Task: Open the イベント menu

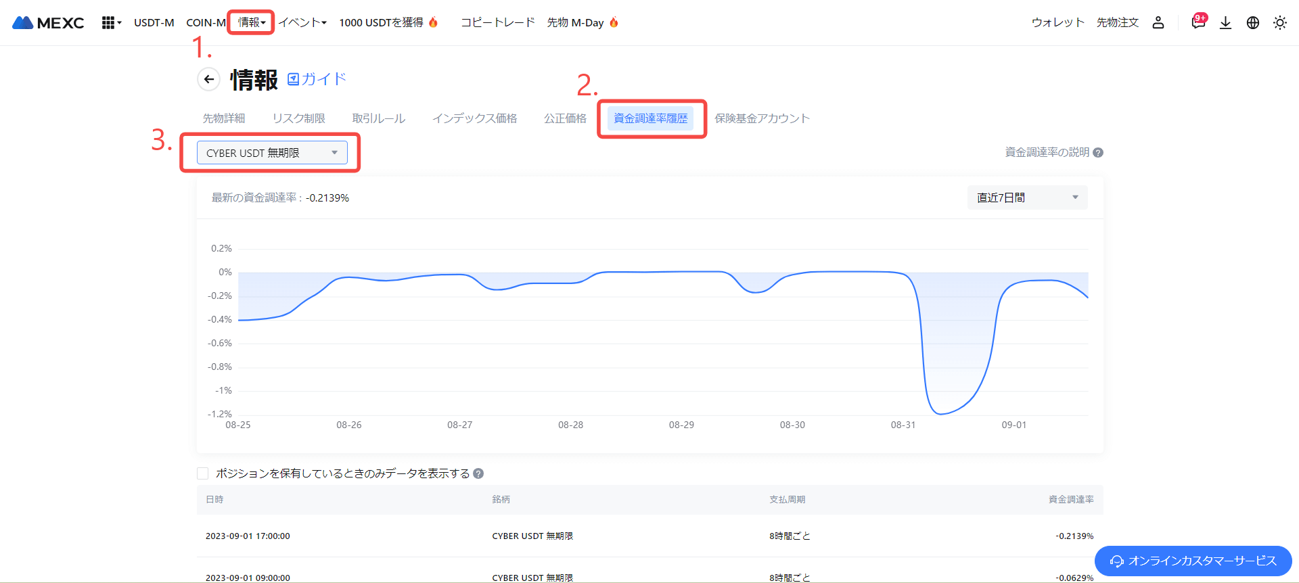Action: (x=302, y=23)
